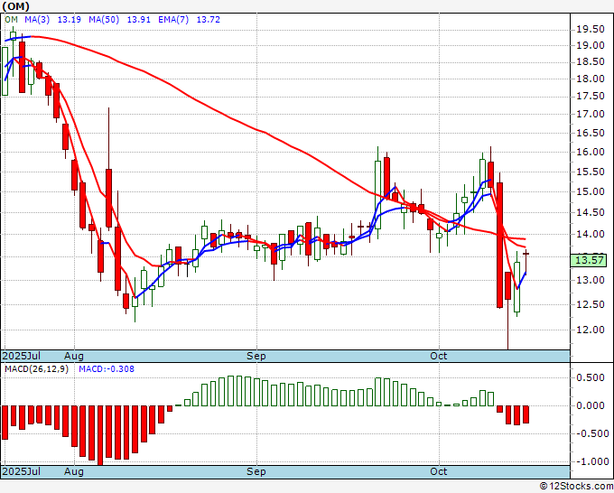Click Sep on the price chart time axis
Viewport: 614px width, 493px height.
point(256,356)
